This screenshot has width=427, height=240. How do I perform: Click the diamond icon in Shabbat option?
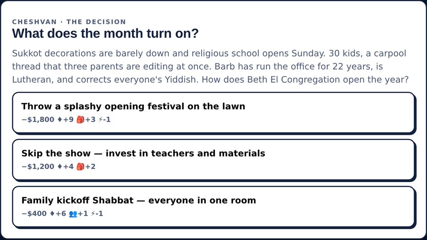53,213
